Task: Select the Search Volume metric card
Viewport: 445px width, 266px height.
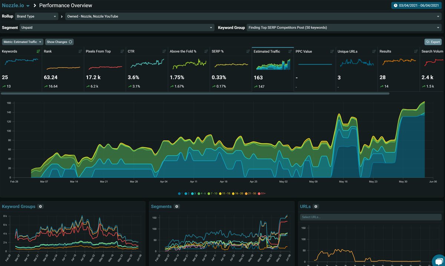Action: (432, 69)
